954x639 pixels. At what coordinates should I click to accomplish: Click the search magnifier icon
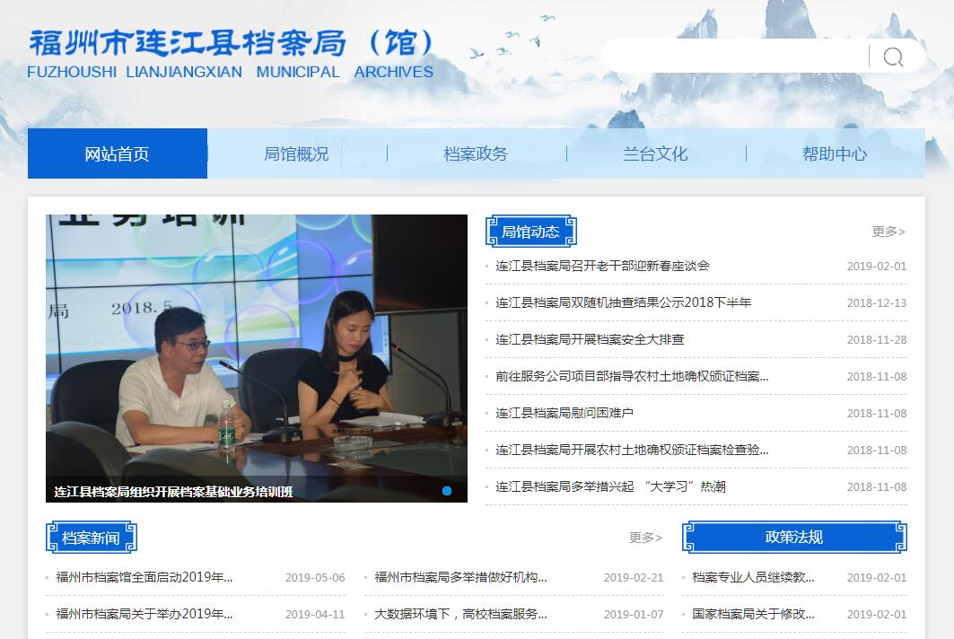point(893,57)
